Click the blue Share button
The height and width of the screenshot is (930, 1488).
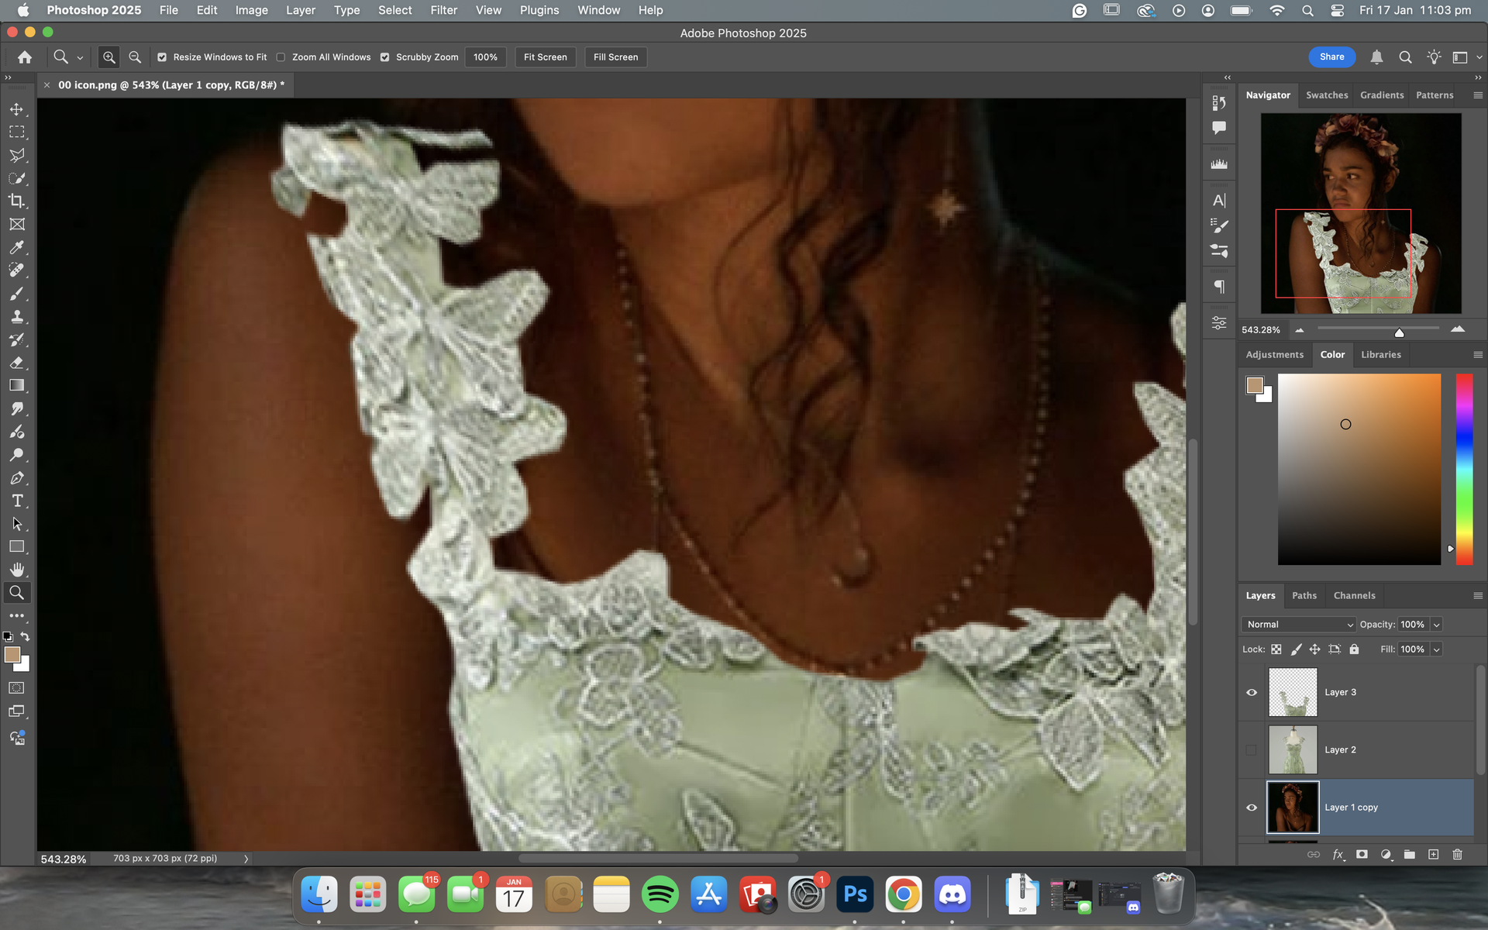(1331, 57)
